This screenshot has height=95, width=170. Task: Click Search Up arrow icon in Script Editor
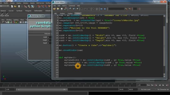(x=130, y=9)
